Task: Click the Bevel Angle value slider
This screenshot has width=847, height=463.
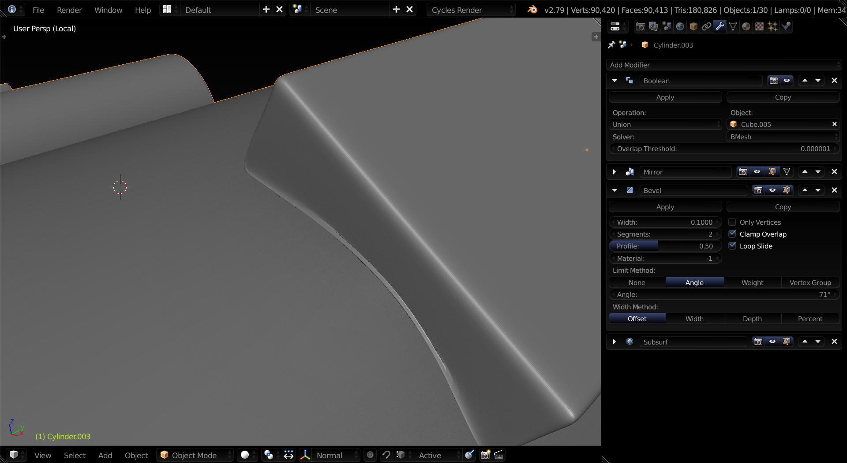Action: pyautogui.click(x=724, y=295)
